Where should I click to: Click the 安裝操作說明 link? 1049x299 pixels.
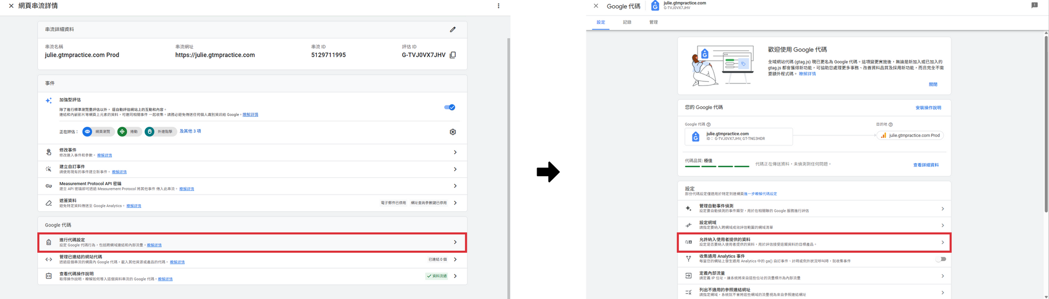(928, 108)
